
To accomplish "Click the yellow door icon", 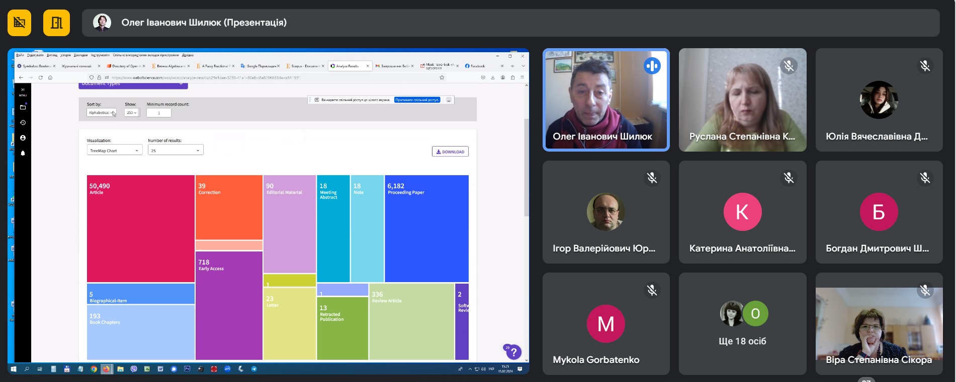I will tap(56, 23).
